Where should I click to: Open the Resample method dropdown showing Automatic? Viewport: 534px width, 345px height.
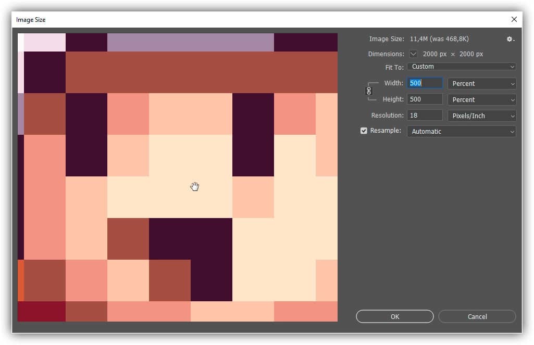coord(461,131)
